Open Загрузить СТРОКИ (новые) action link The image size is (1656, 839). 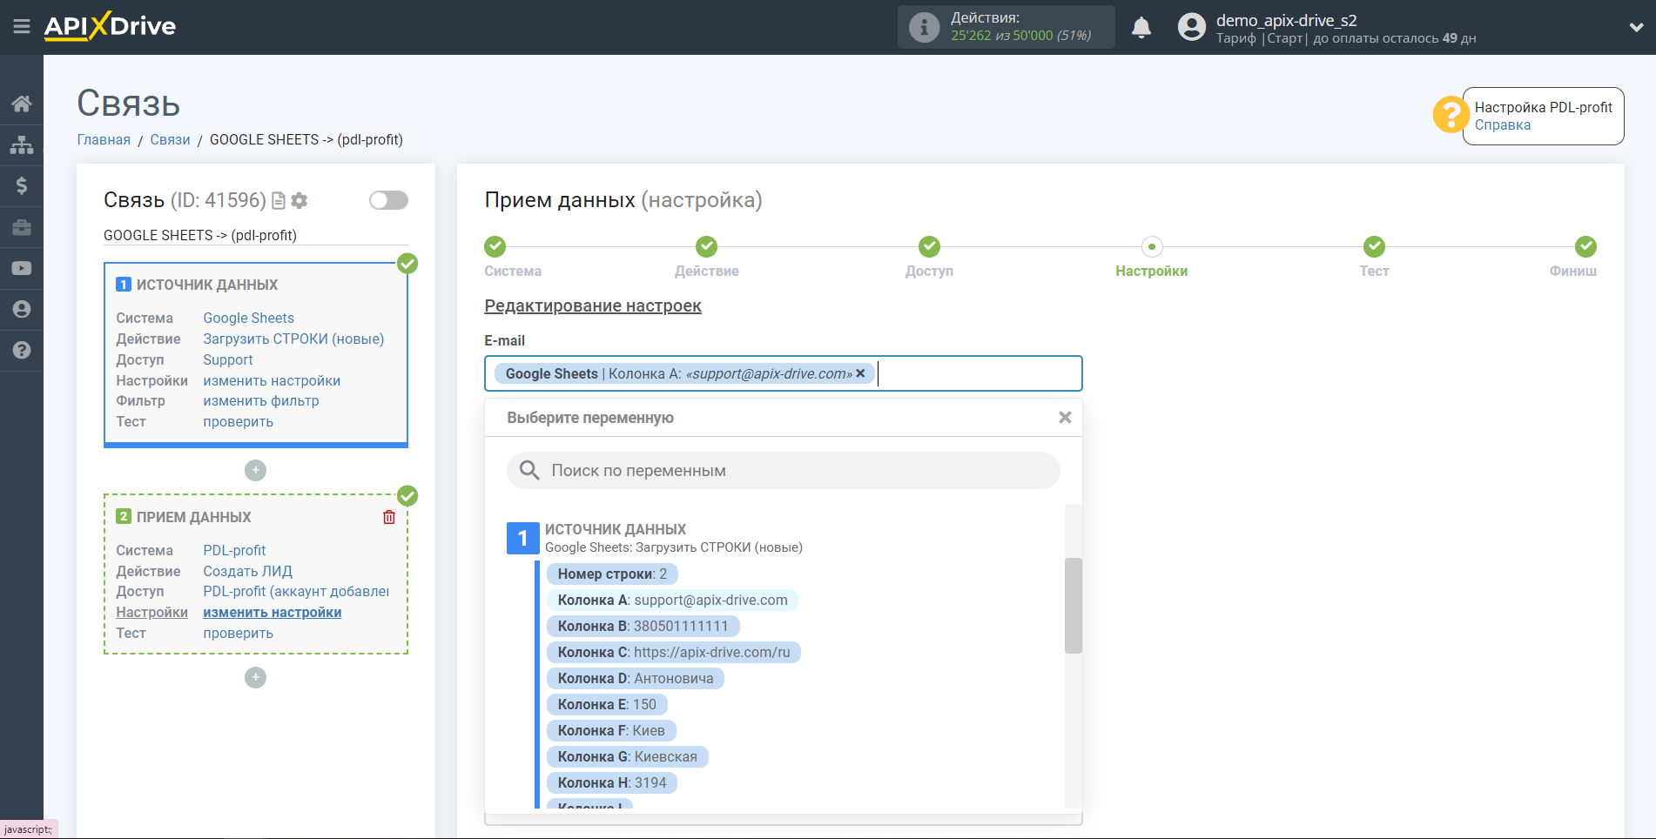pos(293,339)
